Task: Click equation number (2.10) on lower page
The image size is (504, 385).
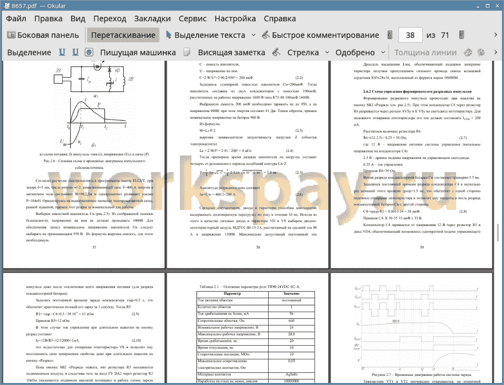Action: point(136,340)
